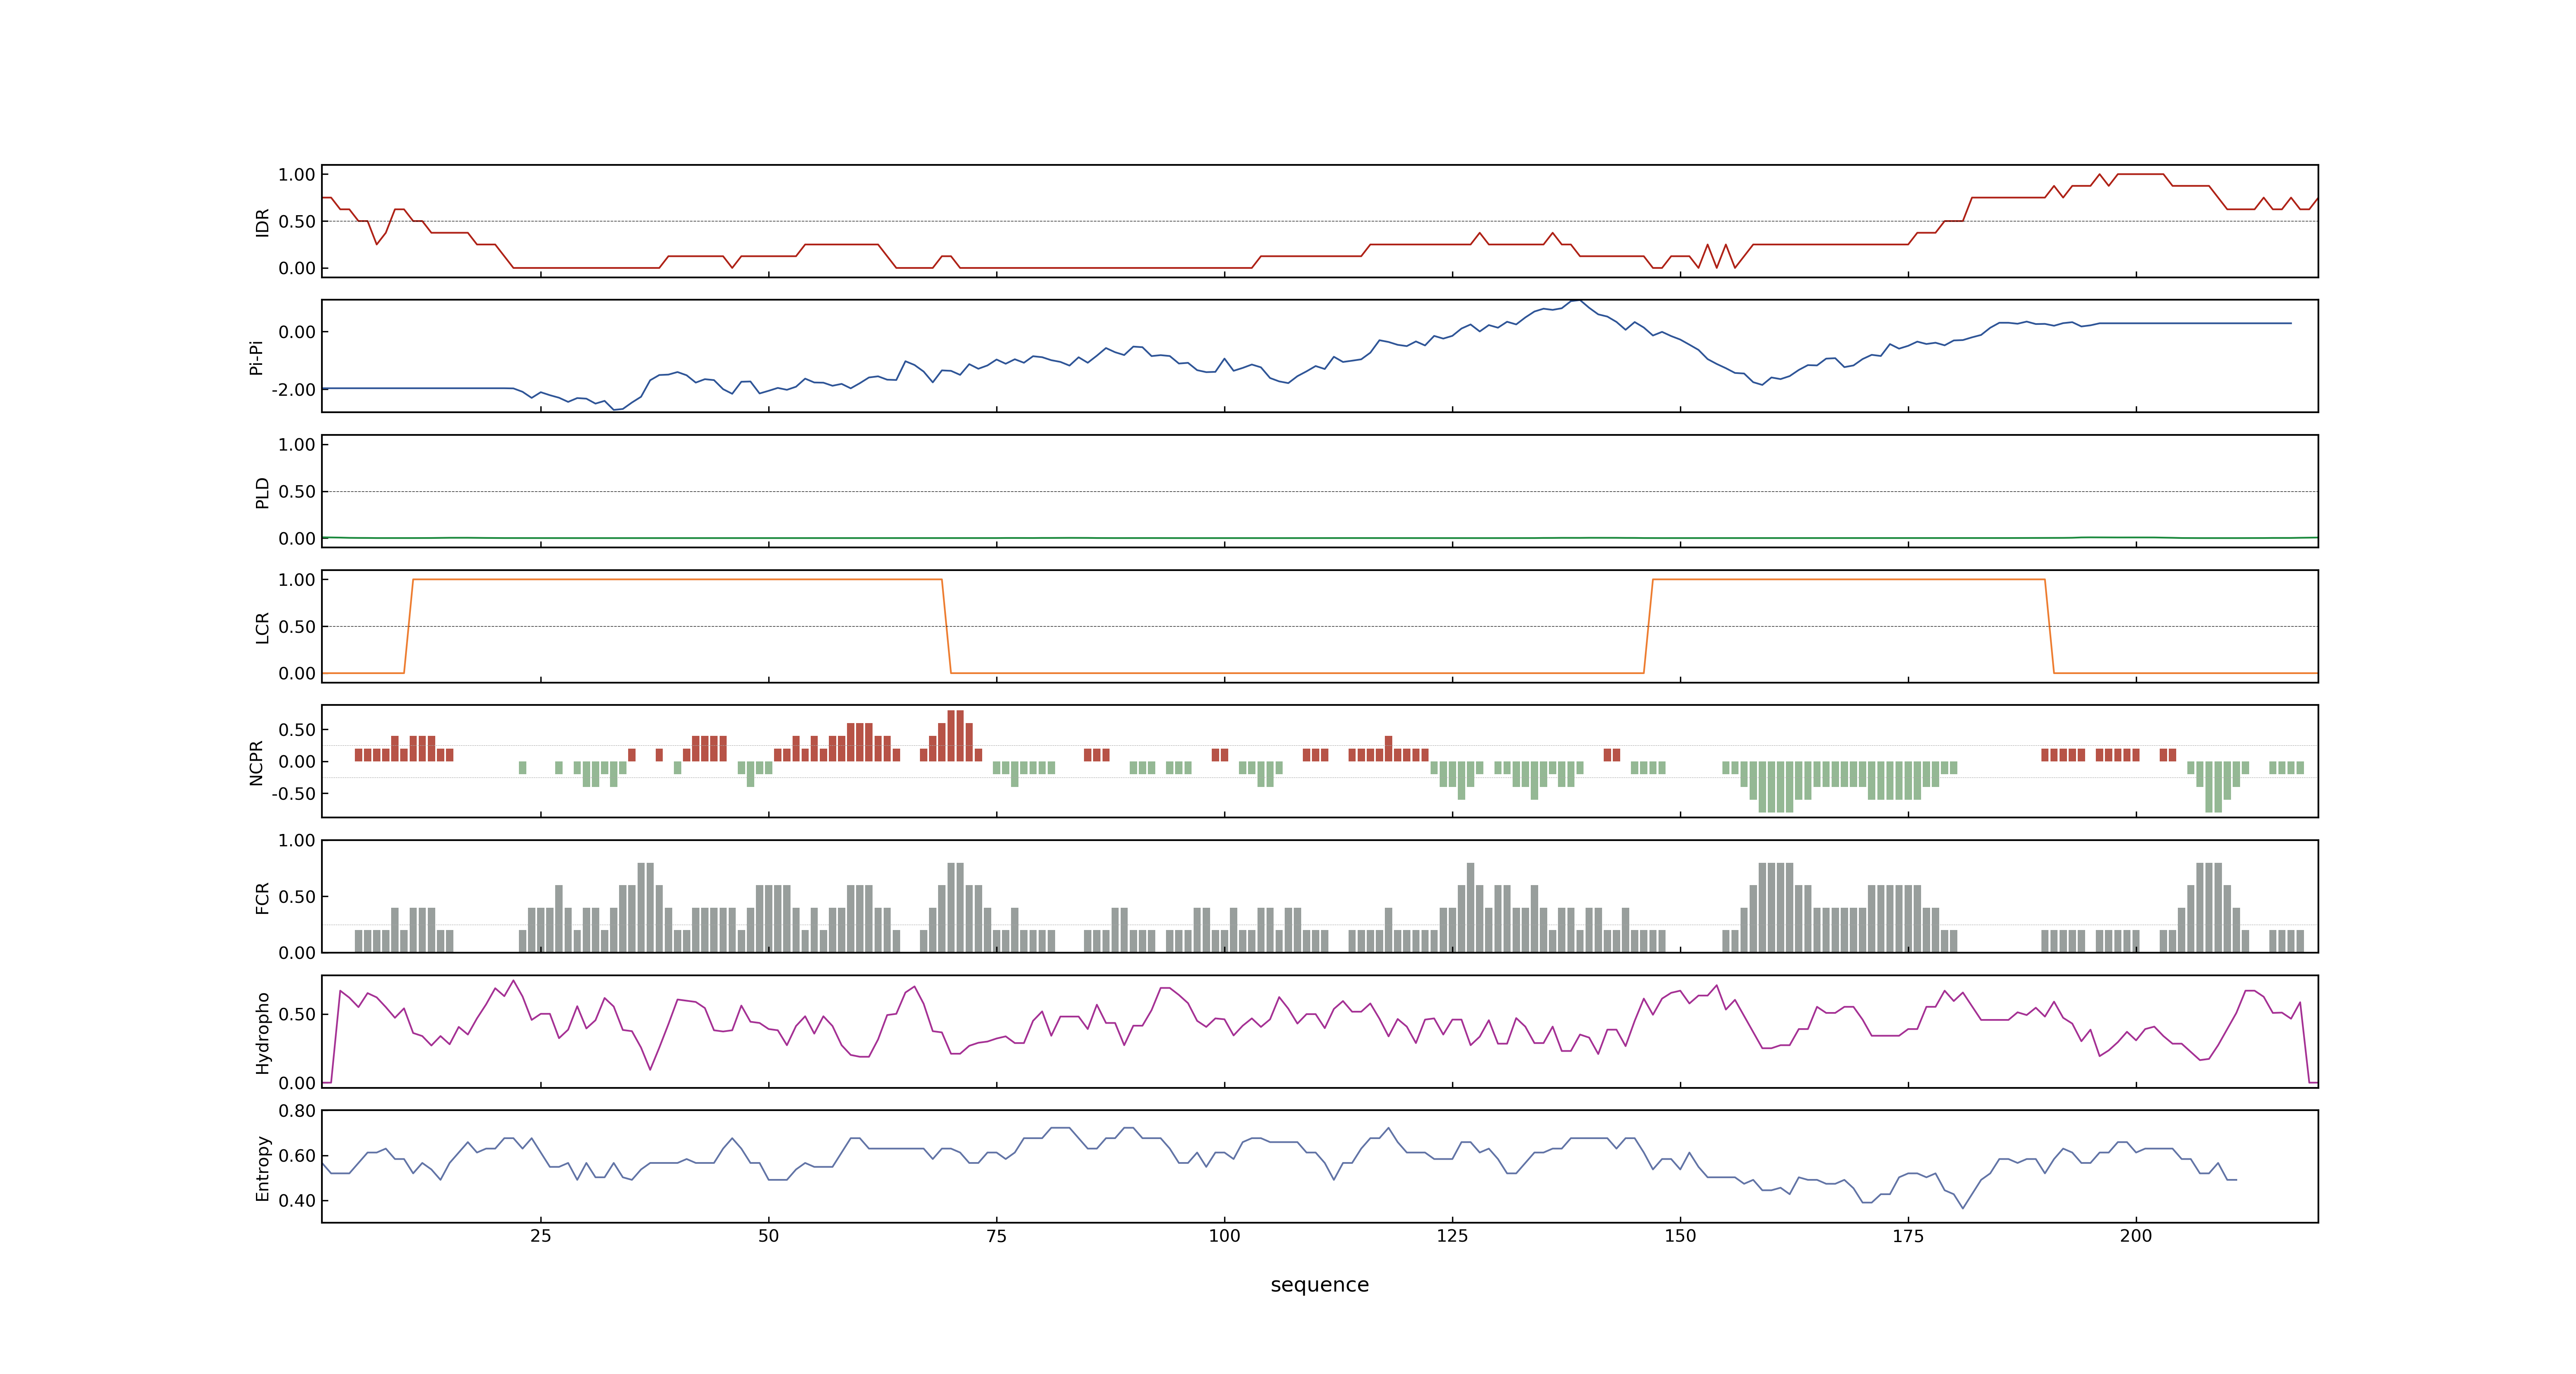
Task: Click the IDR axis label
Action: pyautogui.click(x=262, y=222)
